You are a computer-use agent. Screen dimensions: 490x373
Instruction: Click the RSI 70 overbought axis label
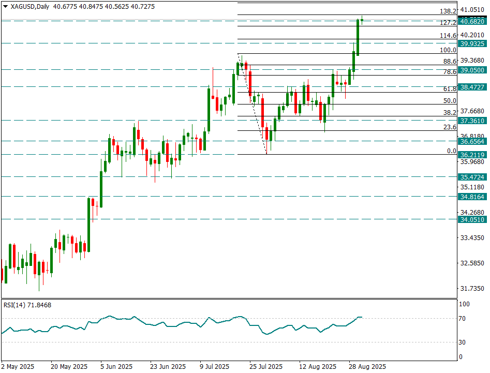pos(462,318)
